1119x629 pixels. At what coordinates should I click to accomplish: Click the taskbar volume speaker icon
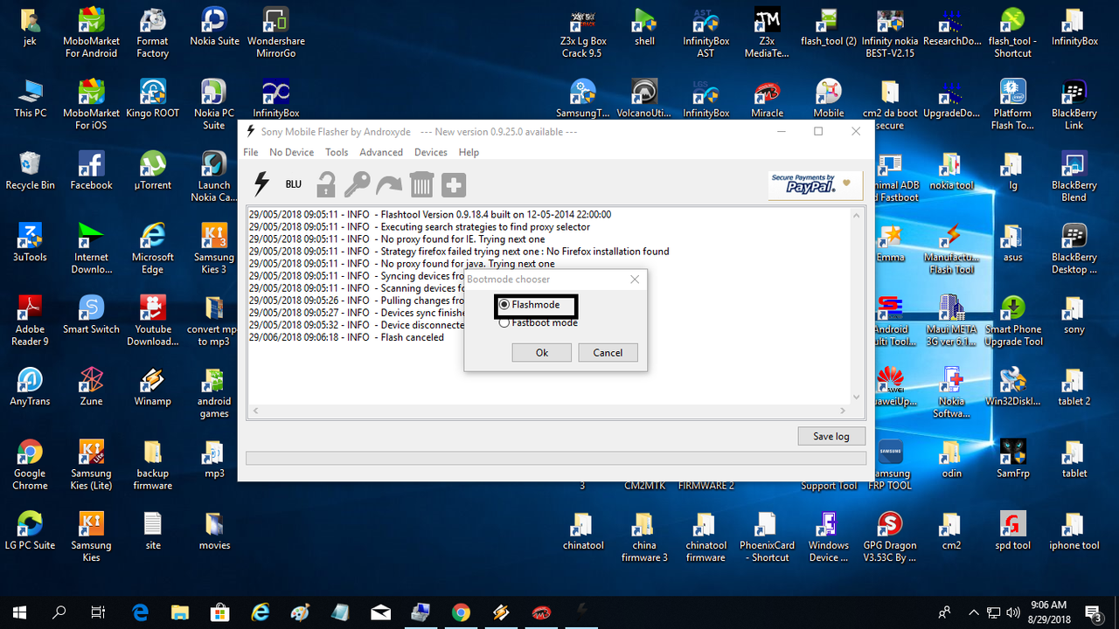click(1013, 612)
